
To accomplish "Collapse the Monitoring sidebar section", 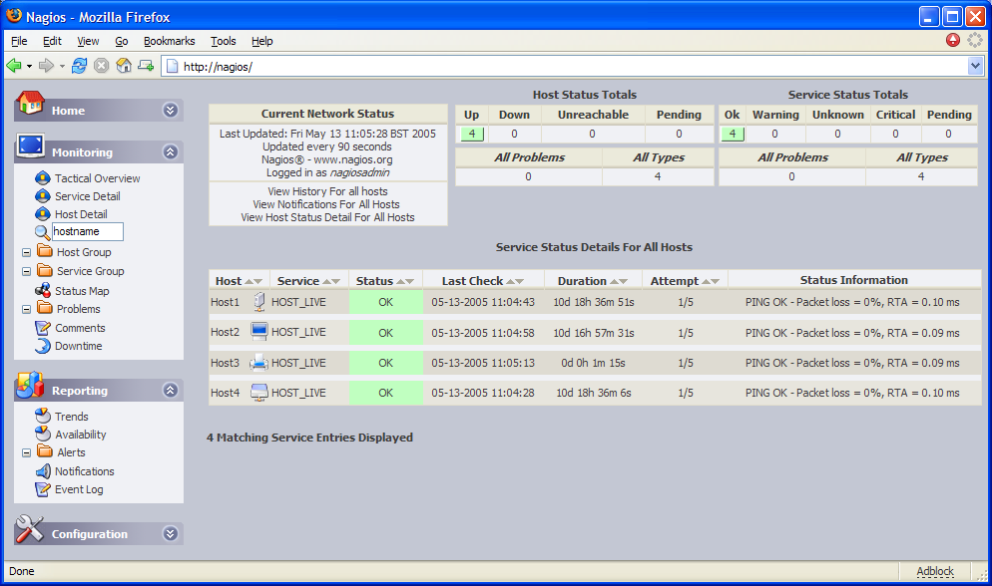I will 171,151.
